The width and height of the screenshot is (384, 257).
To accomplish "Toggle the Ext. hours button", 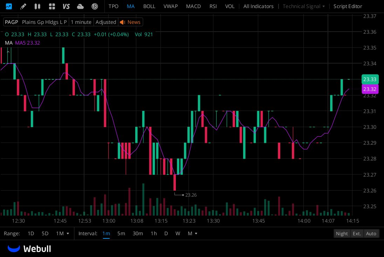I will tap(357, 233).
